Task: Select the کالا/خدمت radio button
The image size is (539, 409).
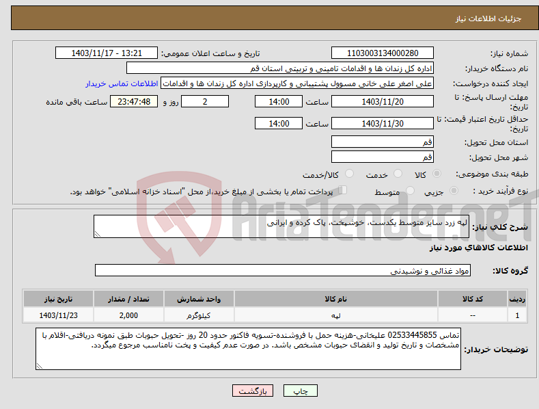Action: [x=349, y=174]
